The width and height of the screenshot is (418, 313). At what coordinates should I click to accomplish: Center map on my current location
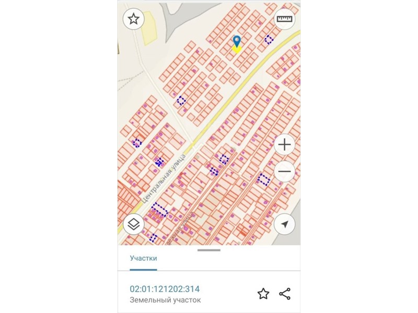pos(285,224)
